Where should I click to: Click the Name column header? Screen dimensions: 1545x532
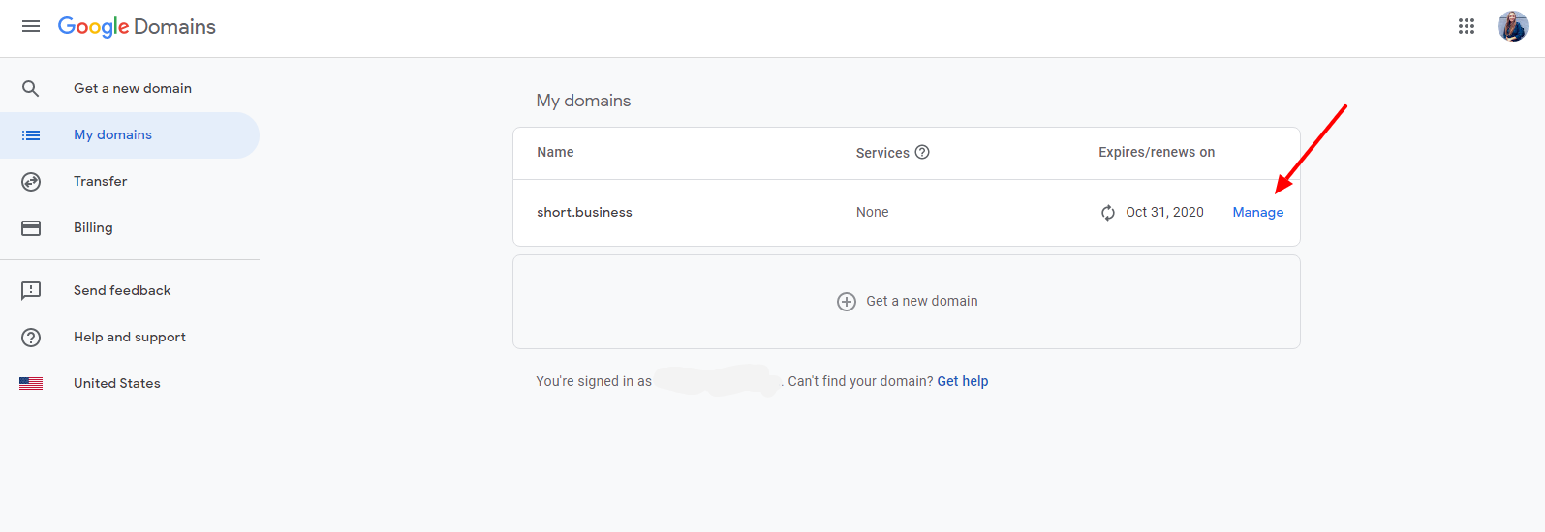pos(555,152)
